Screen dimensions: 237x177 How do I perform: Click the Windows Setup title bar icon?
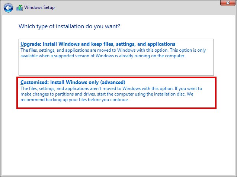[x=19, y=7]
